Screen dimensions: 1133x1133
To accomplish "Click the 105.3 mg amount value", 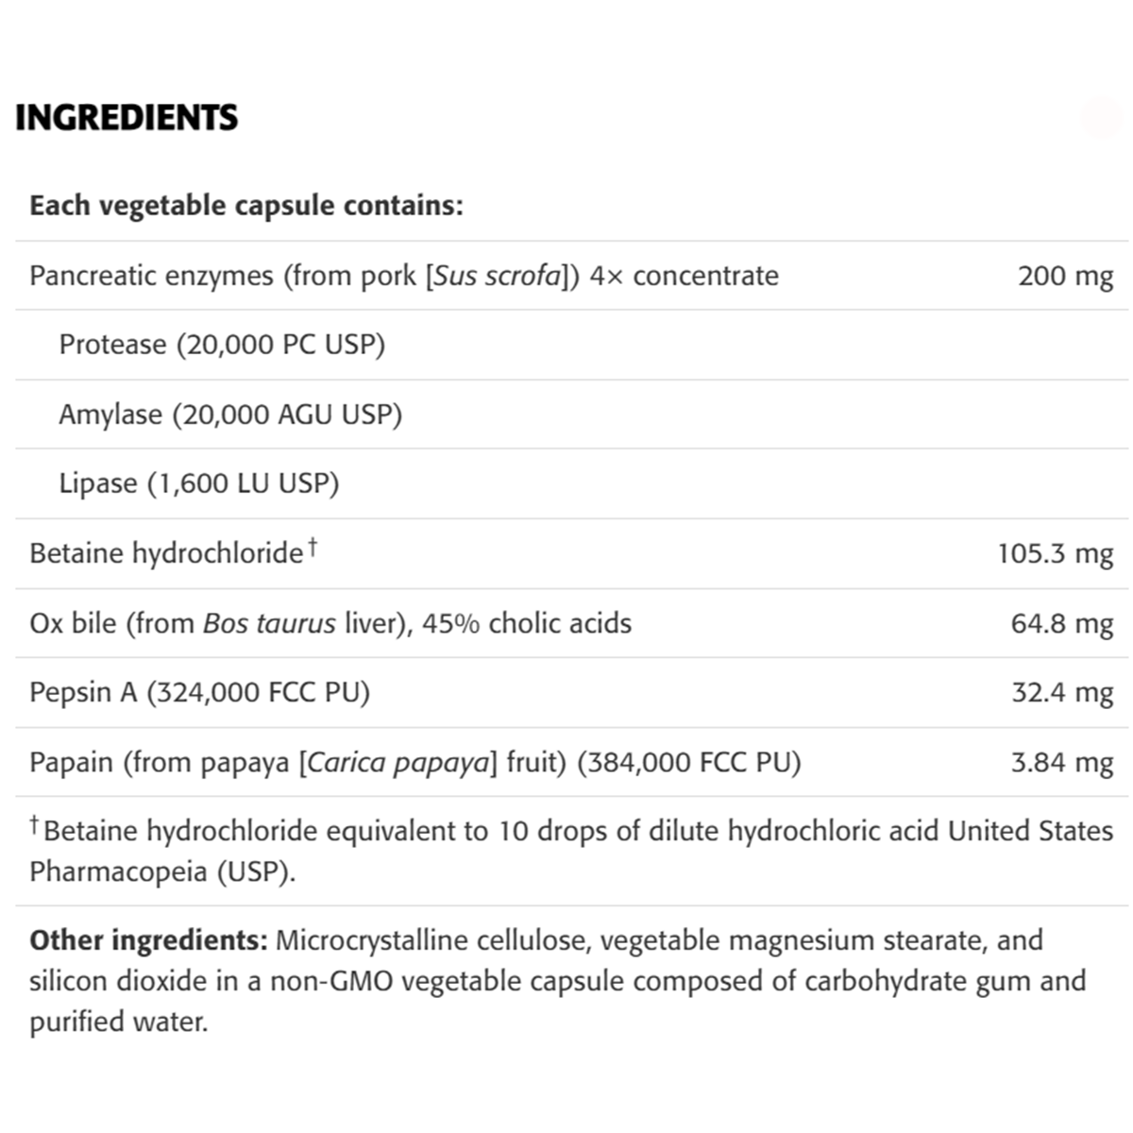I will [x=1055, y=553].
